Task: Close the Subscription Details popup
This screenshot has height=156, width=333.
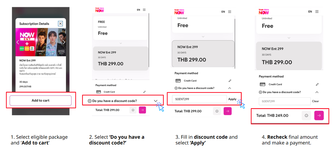Action: click(60, 24)
